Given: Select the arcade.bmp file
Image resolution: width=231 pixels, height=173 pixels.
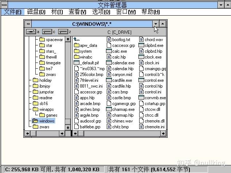Looking at the screenshot, I should [87, 104].
